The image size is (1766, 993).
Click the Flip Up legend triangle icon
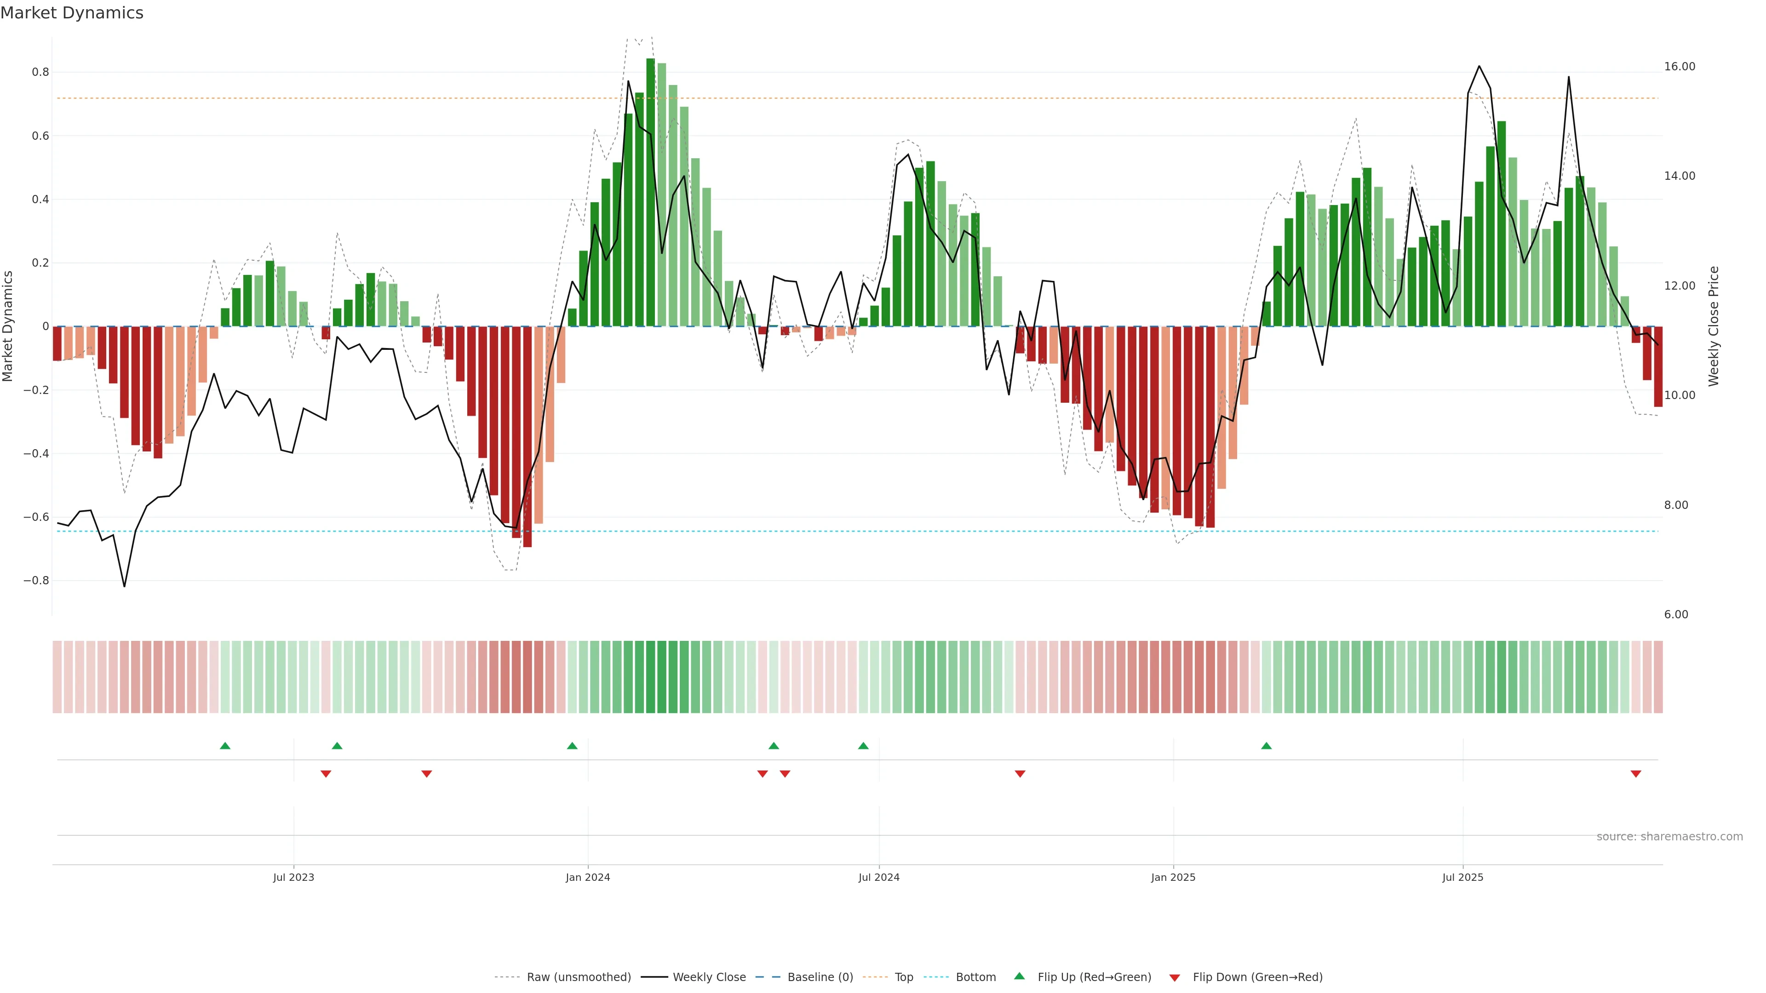coord(1020,976)
